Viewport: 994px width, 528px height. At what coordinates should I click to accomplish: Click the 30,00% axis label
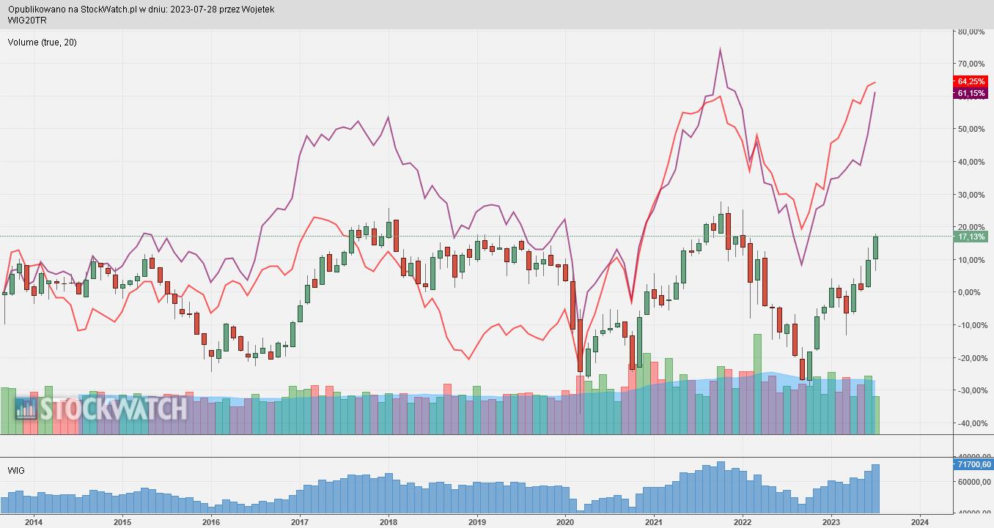click(x=971, y=195)
